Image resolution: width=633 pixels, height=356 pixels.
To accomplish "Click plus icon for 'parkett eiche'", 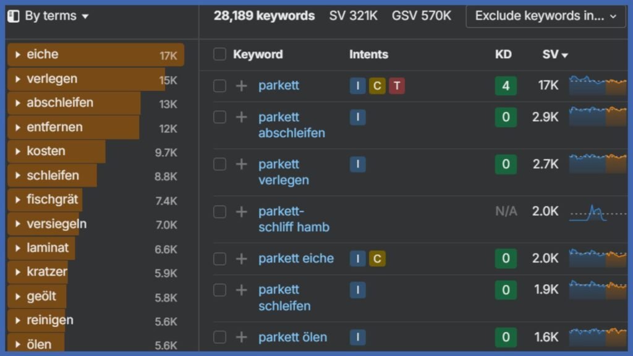I will 241,258.
